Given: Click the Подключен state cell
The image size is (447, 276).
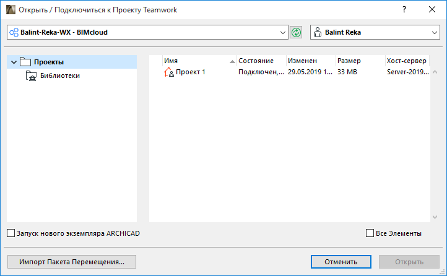Looking at the screenshot, I should coord(261,72).
